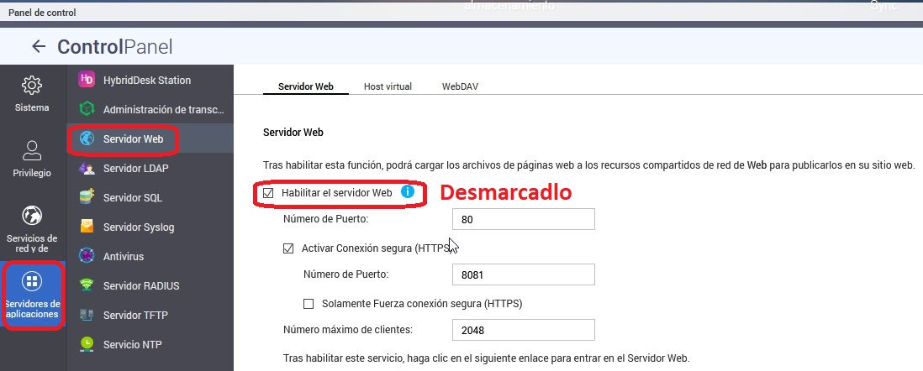
Task: Select the Servidor Web tab
Action: pyautogui.click(x=306, y=86)
